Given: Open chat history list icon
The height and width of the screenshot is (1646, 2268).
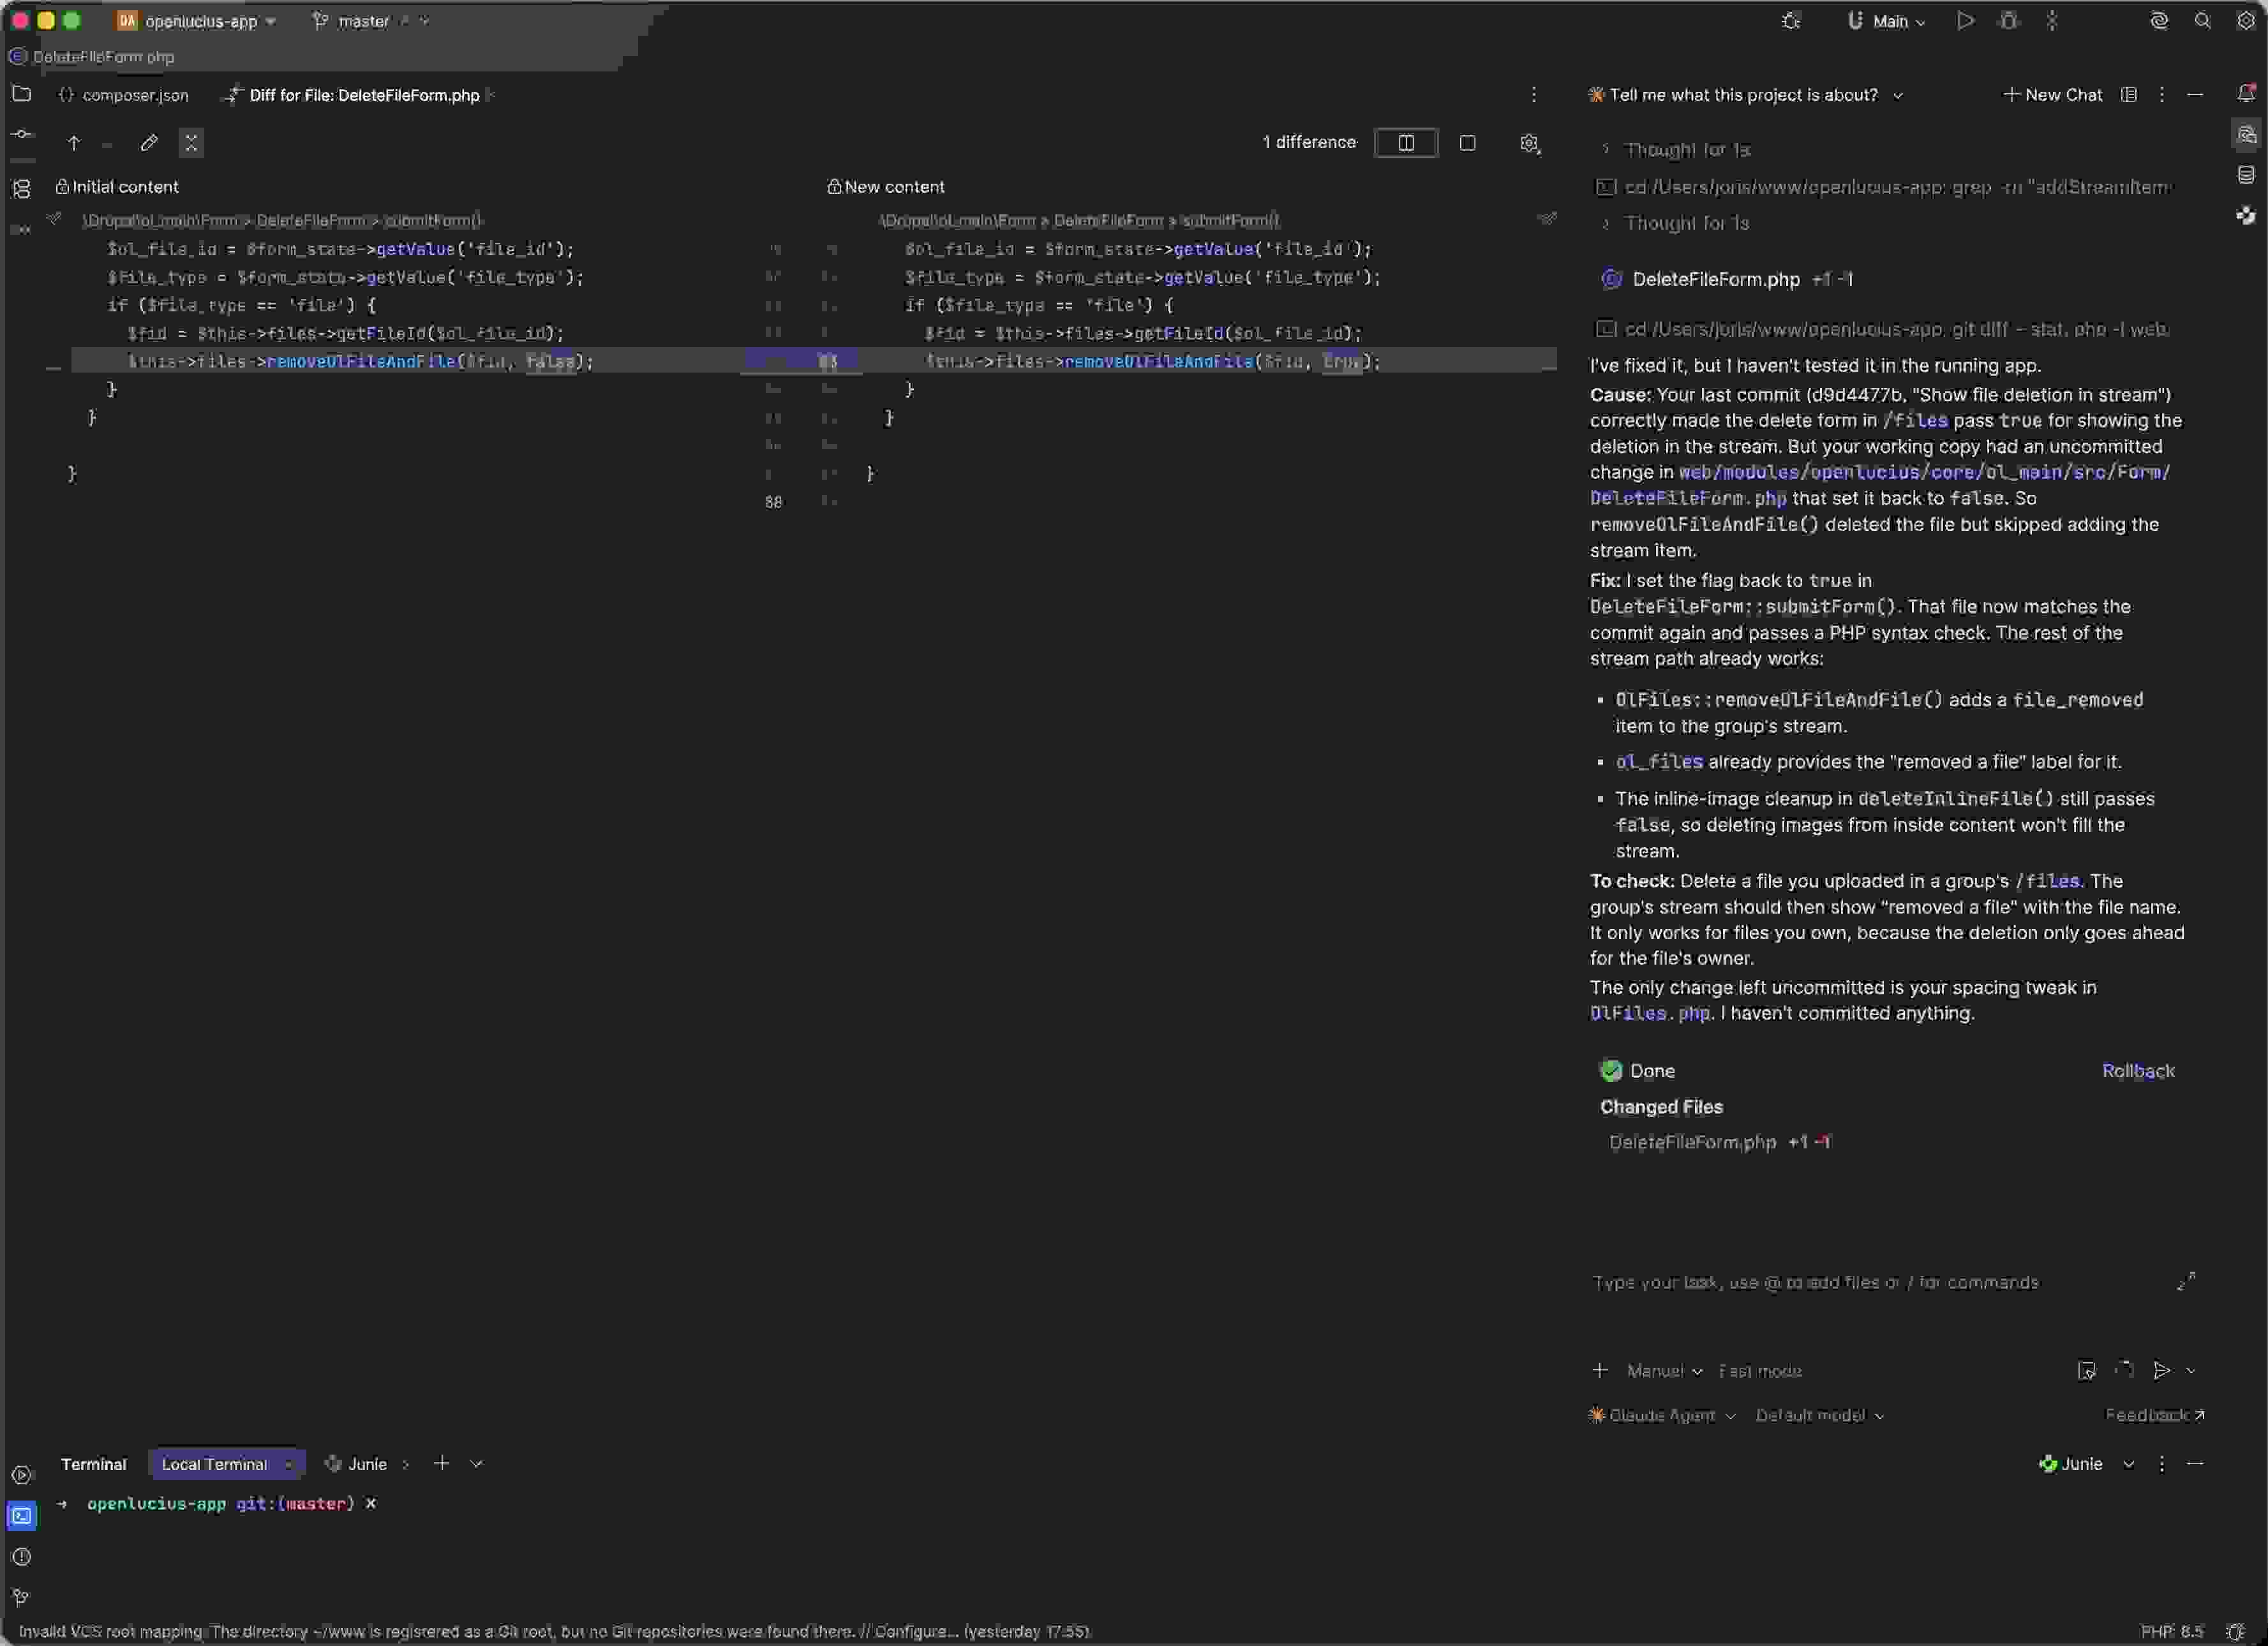Looking at the screenshot, I should 2128,95.
